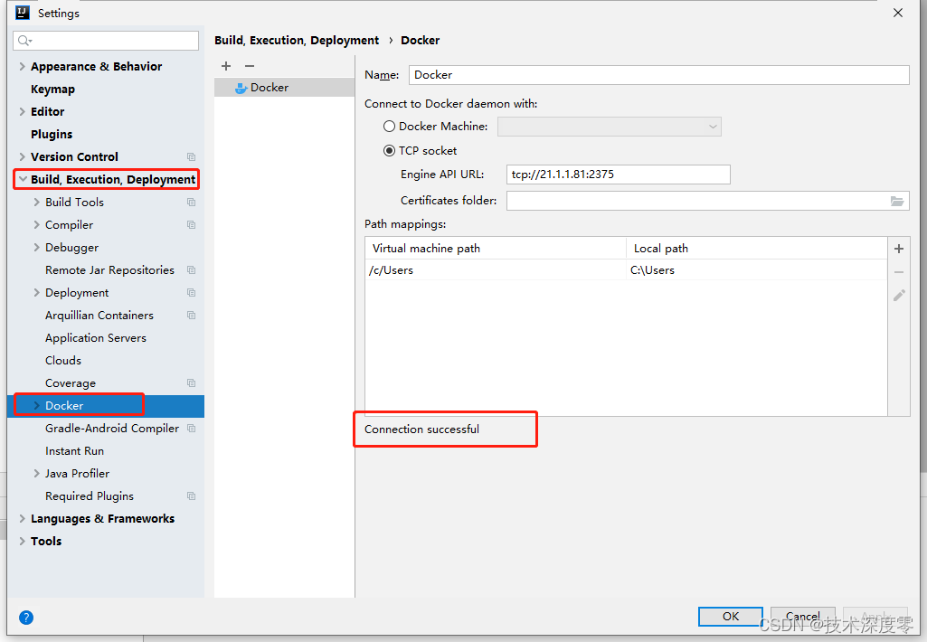Click project-level icon next to Coverage
The height and width of the screenshot is (642, 927).
(x=191, y=383)
